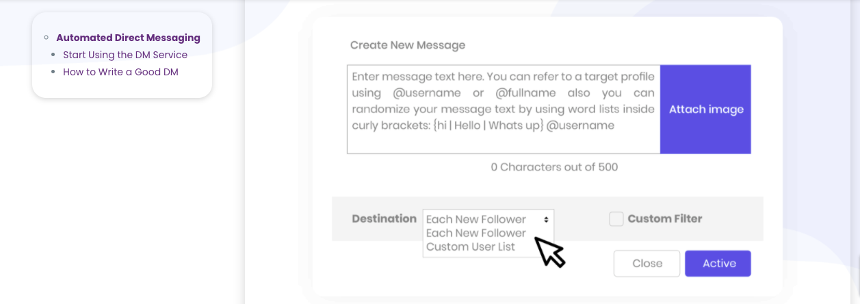Screen dimensions: 860x304
Task: Click circle bullet beside Automated Direct Messaging
Action: tap(46, 38)
